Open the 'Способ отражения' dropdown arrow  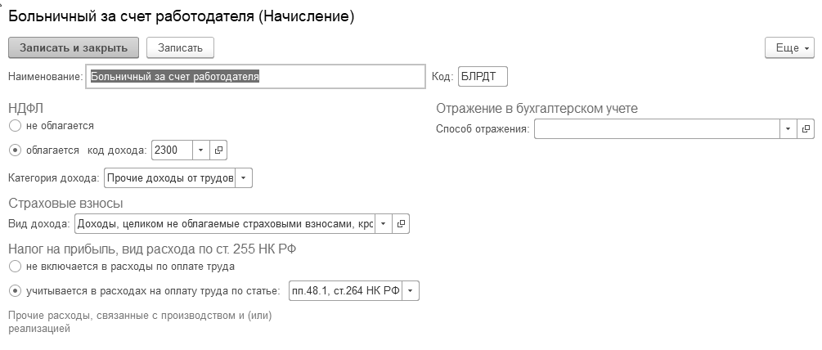[x=788, y=129]
